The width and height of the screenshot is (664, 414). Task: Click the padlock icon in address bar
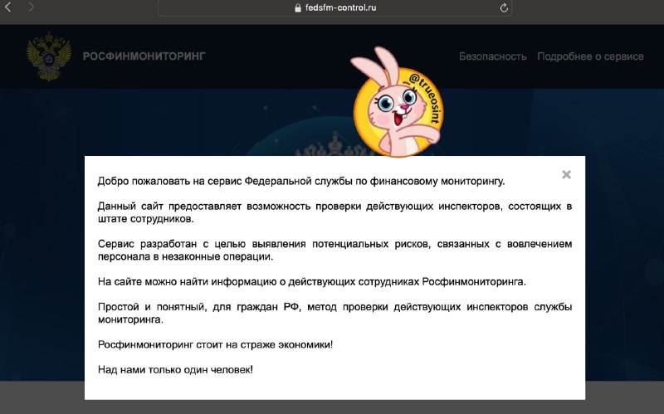click(298, 7)
